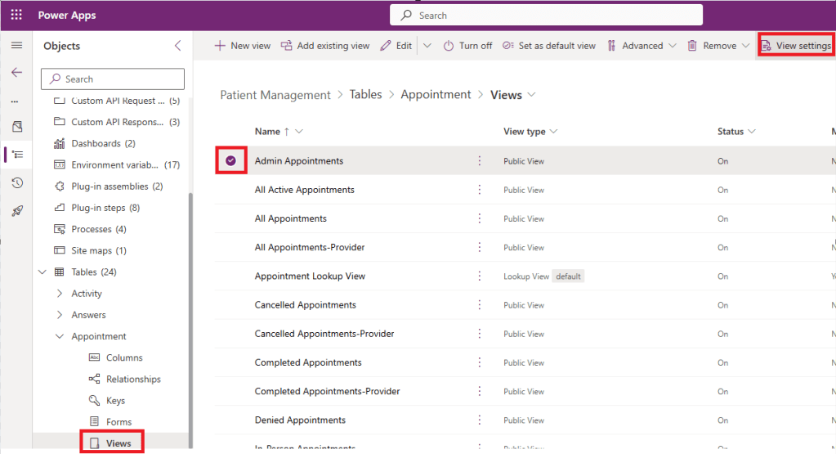The width and height of the screenshot is (836, 454).
Task: Click Set as default view
Action: pos(549,46)
